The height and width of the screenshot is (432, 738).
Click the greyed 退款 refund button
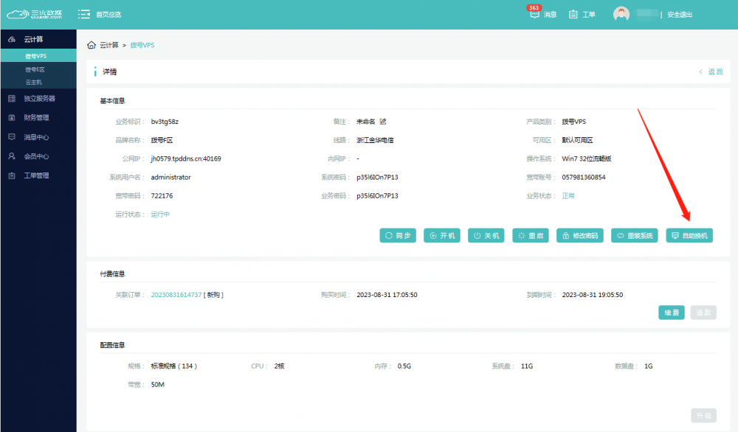click(x=703, y=313)
